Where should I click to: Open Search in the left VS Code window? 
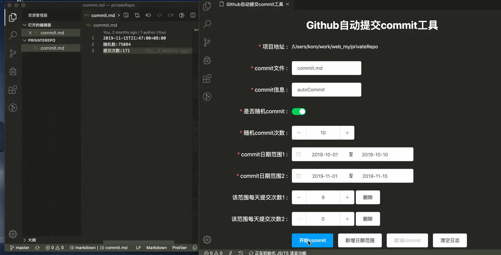[x=13, y=35]
